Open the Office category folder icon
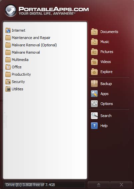The image size is (134, 189). coord(8,67)
